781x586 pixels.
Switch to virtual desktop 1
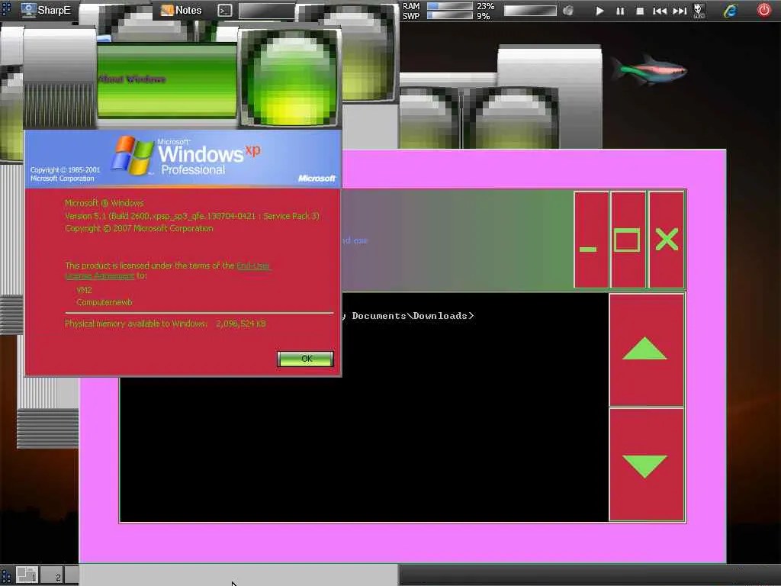click(x=27, y=575)
